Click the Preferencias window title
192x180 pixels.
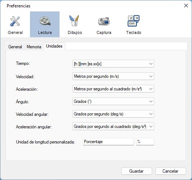point(18,6)
